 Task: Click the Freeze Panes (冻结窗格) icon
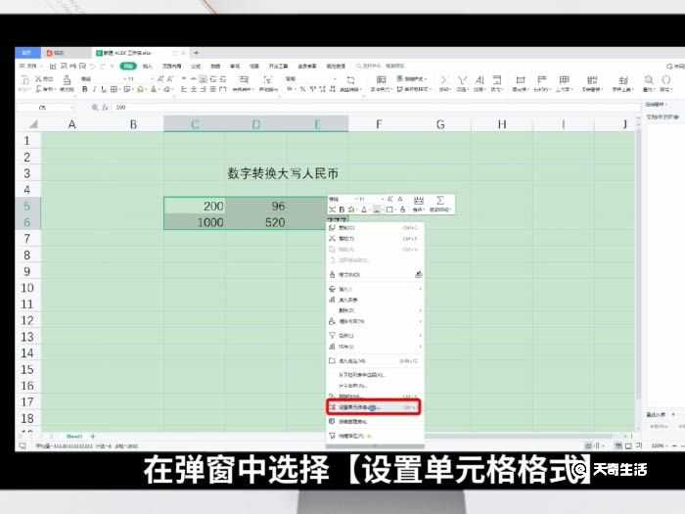coord(592,79)
